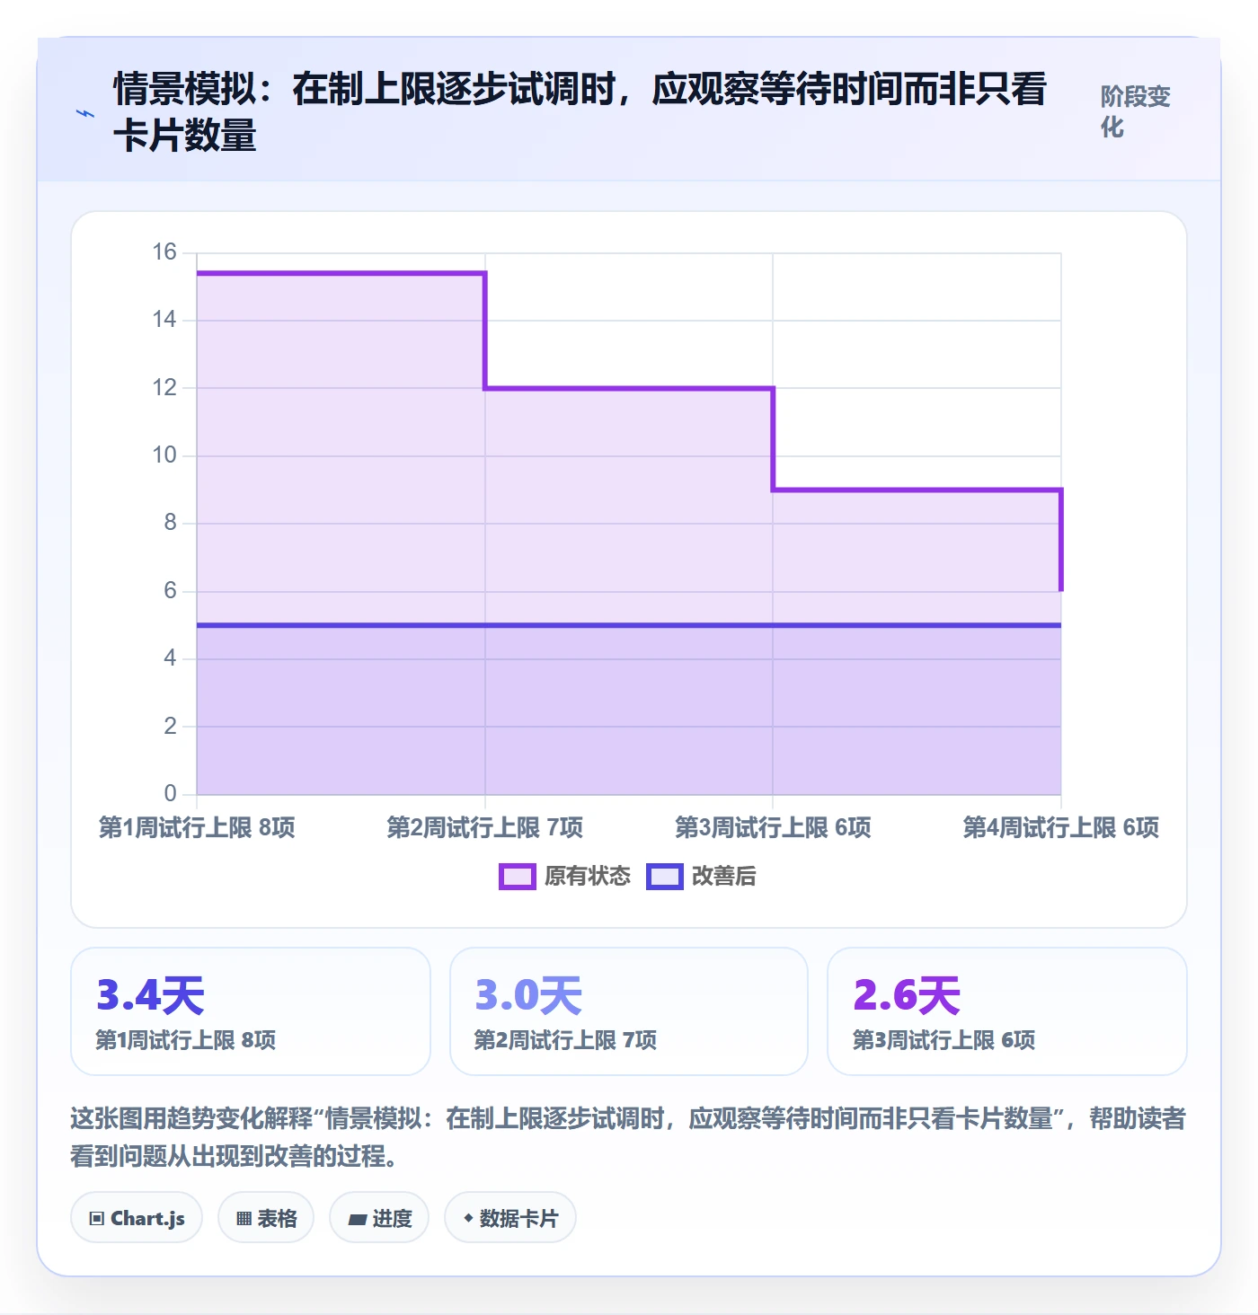Viewport: 1258px width, 1315px height.
Task: Click the 阶段变化 badge
Action: point(1136,112)
